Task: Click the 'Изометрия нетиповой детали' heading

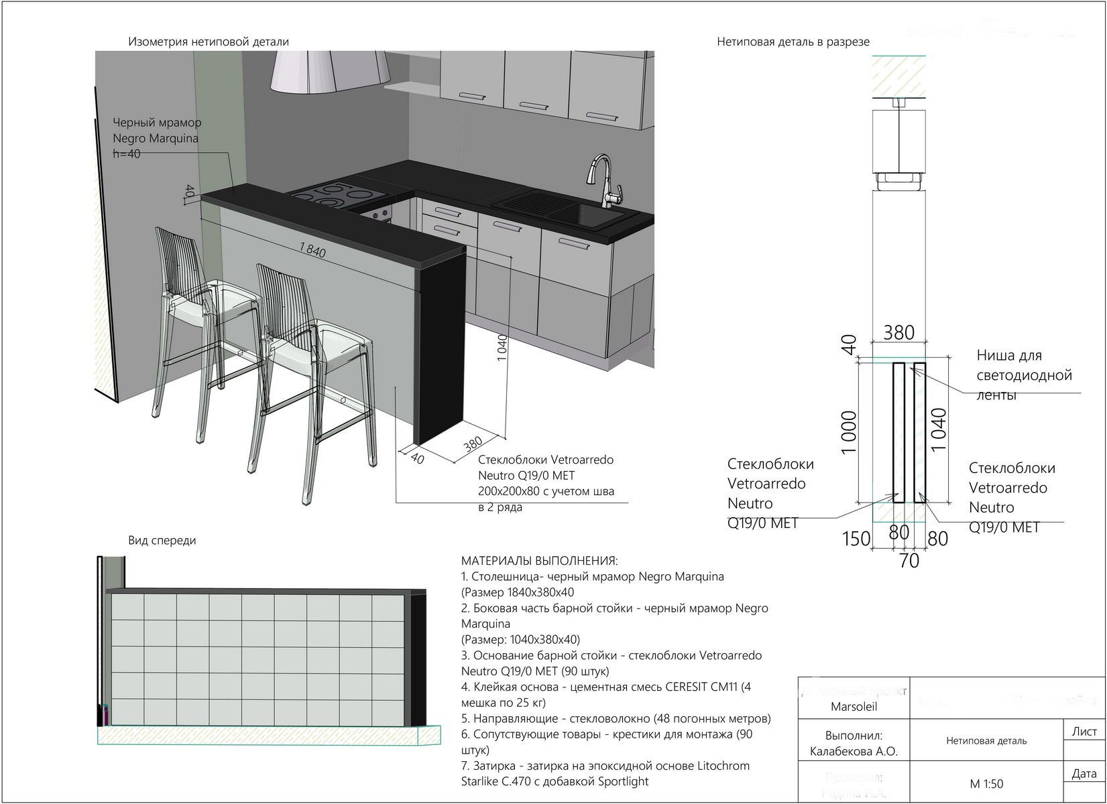Action: coord(209,42)
